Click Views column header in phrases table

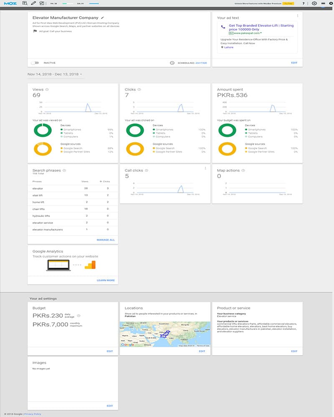point(85,181)
